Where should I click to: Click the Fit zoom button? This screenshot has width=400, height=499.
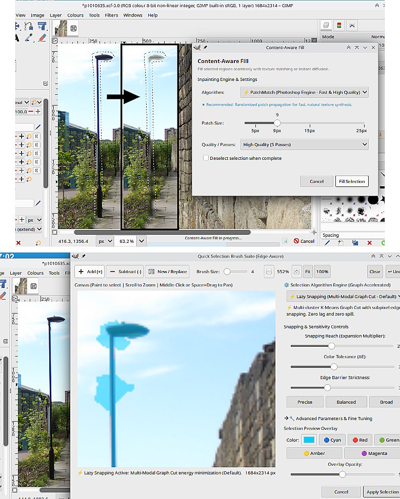tap(307, 272)
